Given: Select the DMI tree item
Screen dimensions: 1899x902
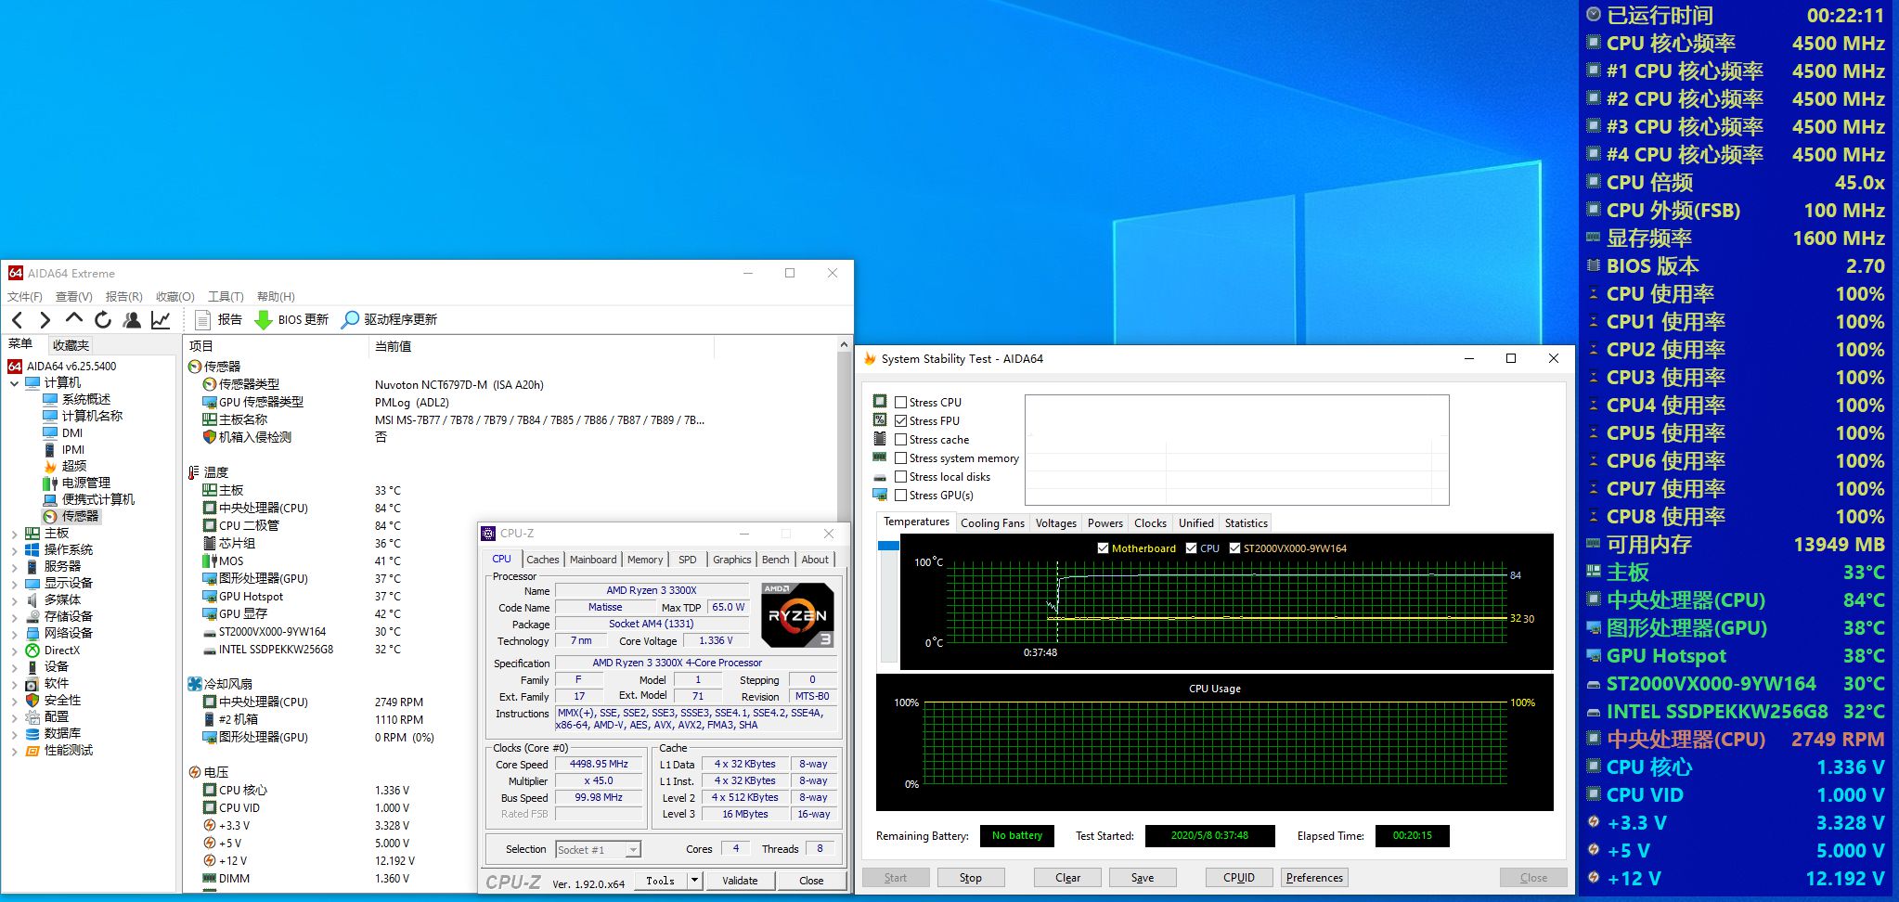Looking at the screenshot, I should pos(72,432).
